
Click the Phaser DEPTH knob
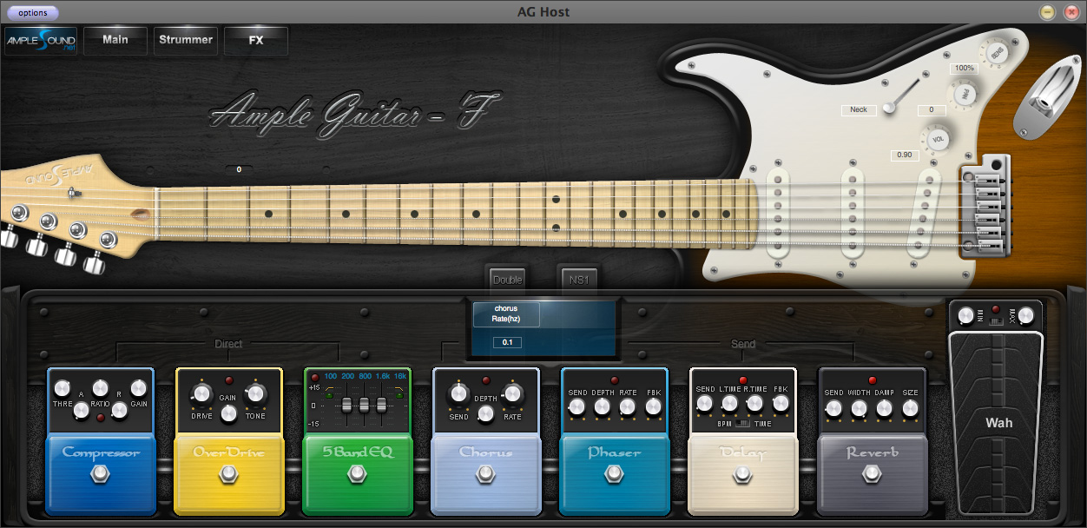tap(603, 407)
